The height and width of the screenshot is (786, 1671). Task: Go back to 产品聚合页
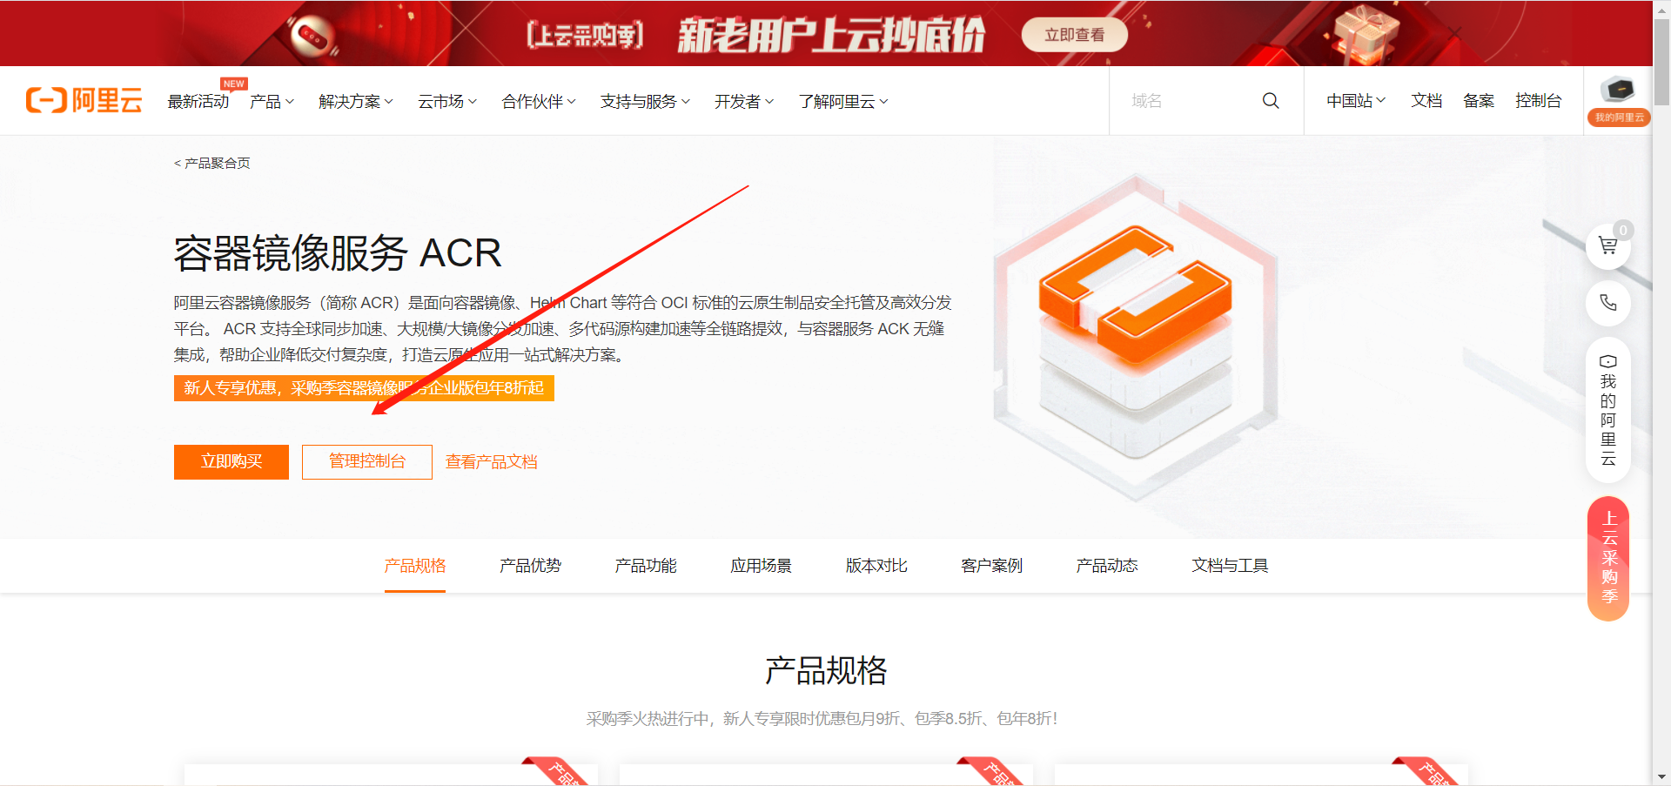tap(212, 163)
